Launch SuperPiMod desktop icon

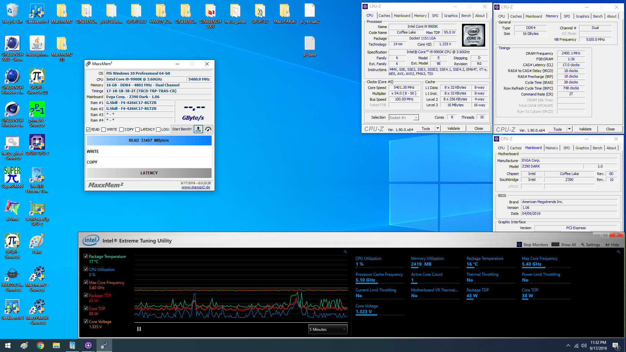(x=12, y=178)
